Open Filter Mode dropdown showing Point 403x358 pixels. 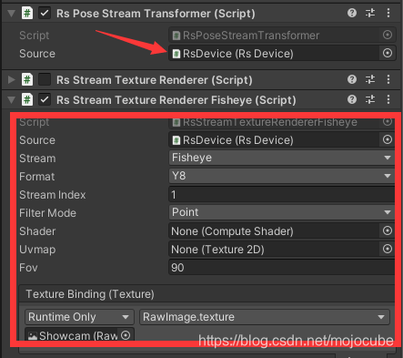click(282, 212)
